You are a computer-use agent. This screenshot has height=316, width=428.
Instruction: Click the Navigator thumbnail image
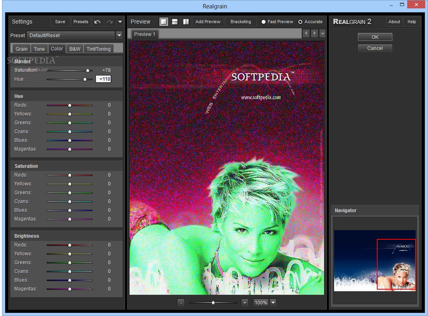[375, 260]
